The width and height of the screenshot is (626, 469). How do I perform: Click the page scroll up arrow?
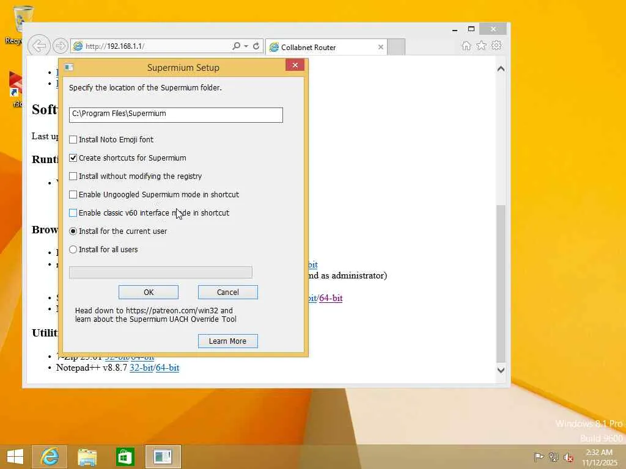pos(501,69)
